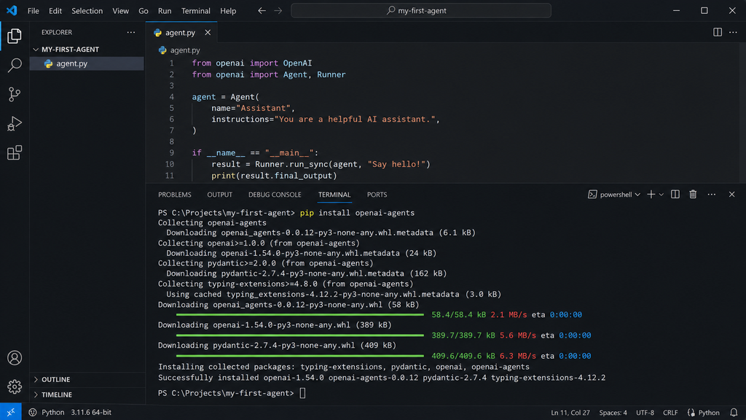Open the Terminal menu
Image resolution: width=746 pixels, height=420 pixels.
point(195,10)
